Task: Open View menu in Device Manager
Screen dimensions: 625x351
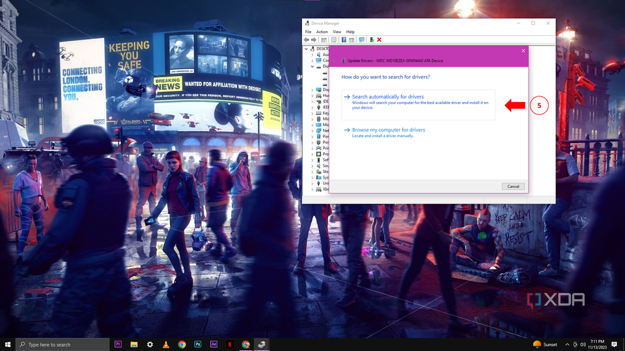Action: (337, 32)
